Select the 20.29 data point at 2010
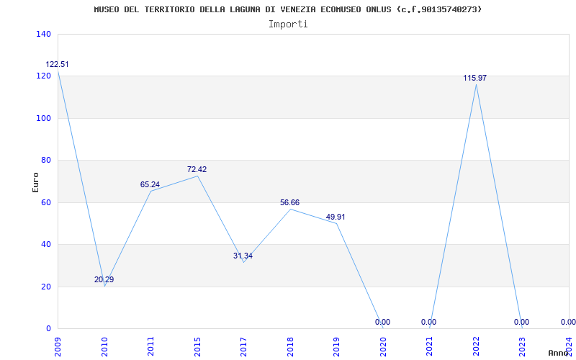The height and width of the screenshot is (360, 576). pos(104,279)
